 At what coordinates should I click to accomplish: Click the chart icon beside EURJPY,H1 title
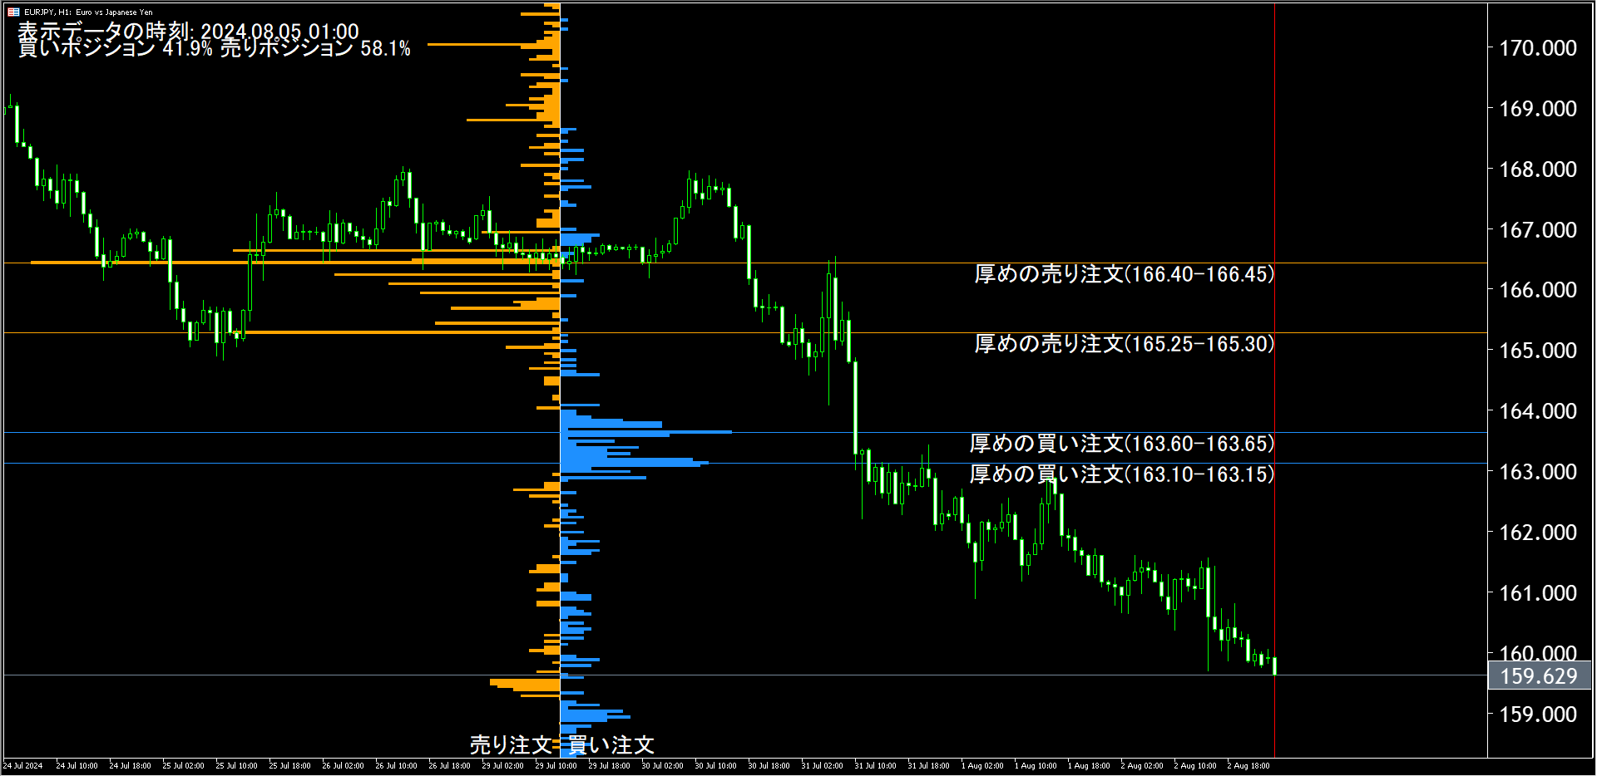(x=13, y=12)
